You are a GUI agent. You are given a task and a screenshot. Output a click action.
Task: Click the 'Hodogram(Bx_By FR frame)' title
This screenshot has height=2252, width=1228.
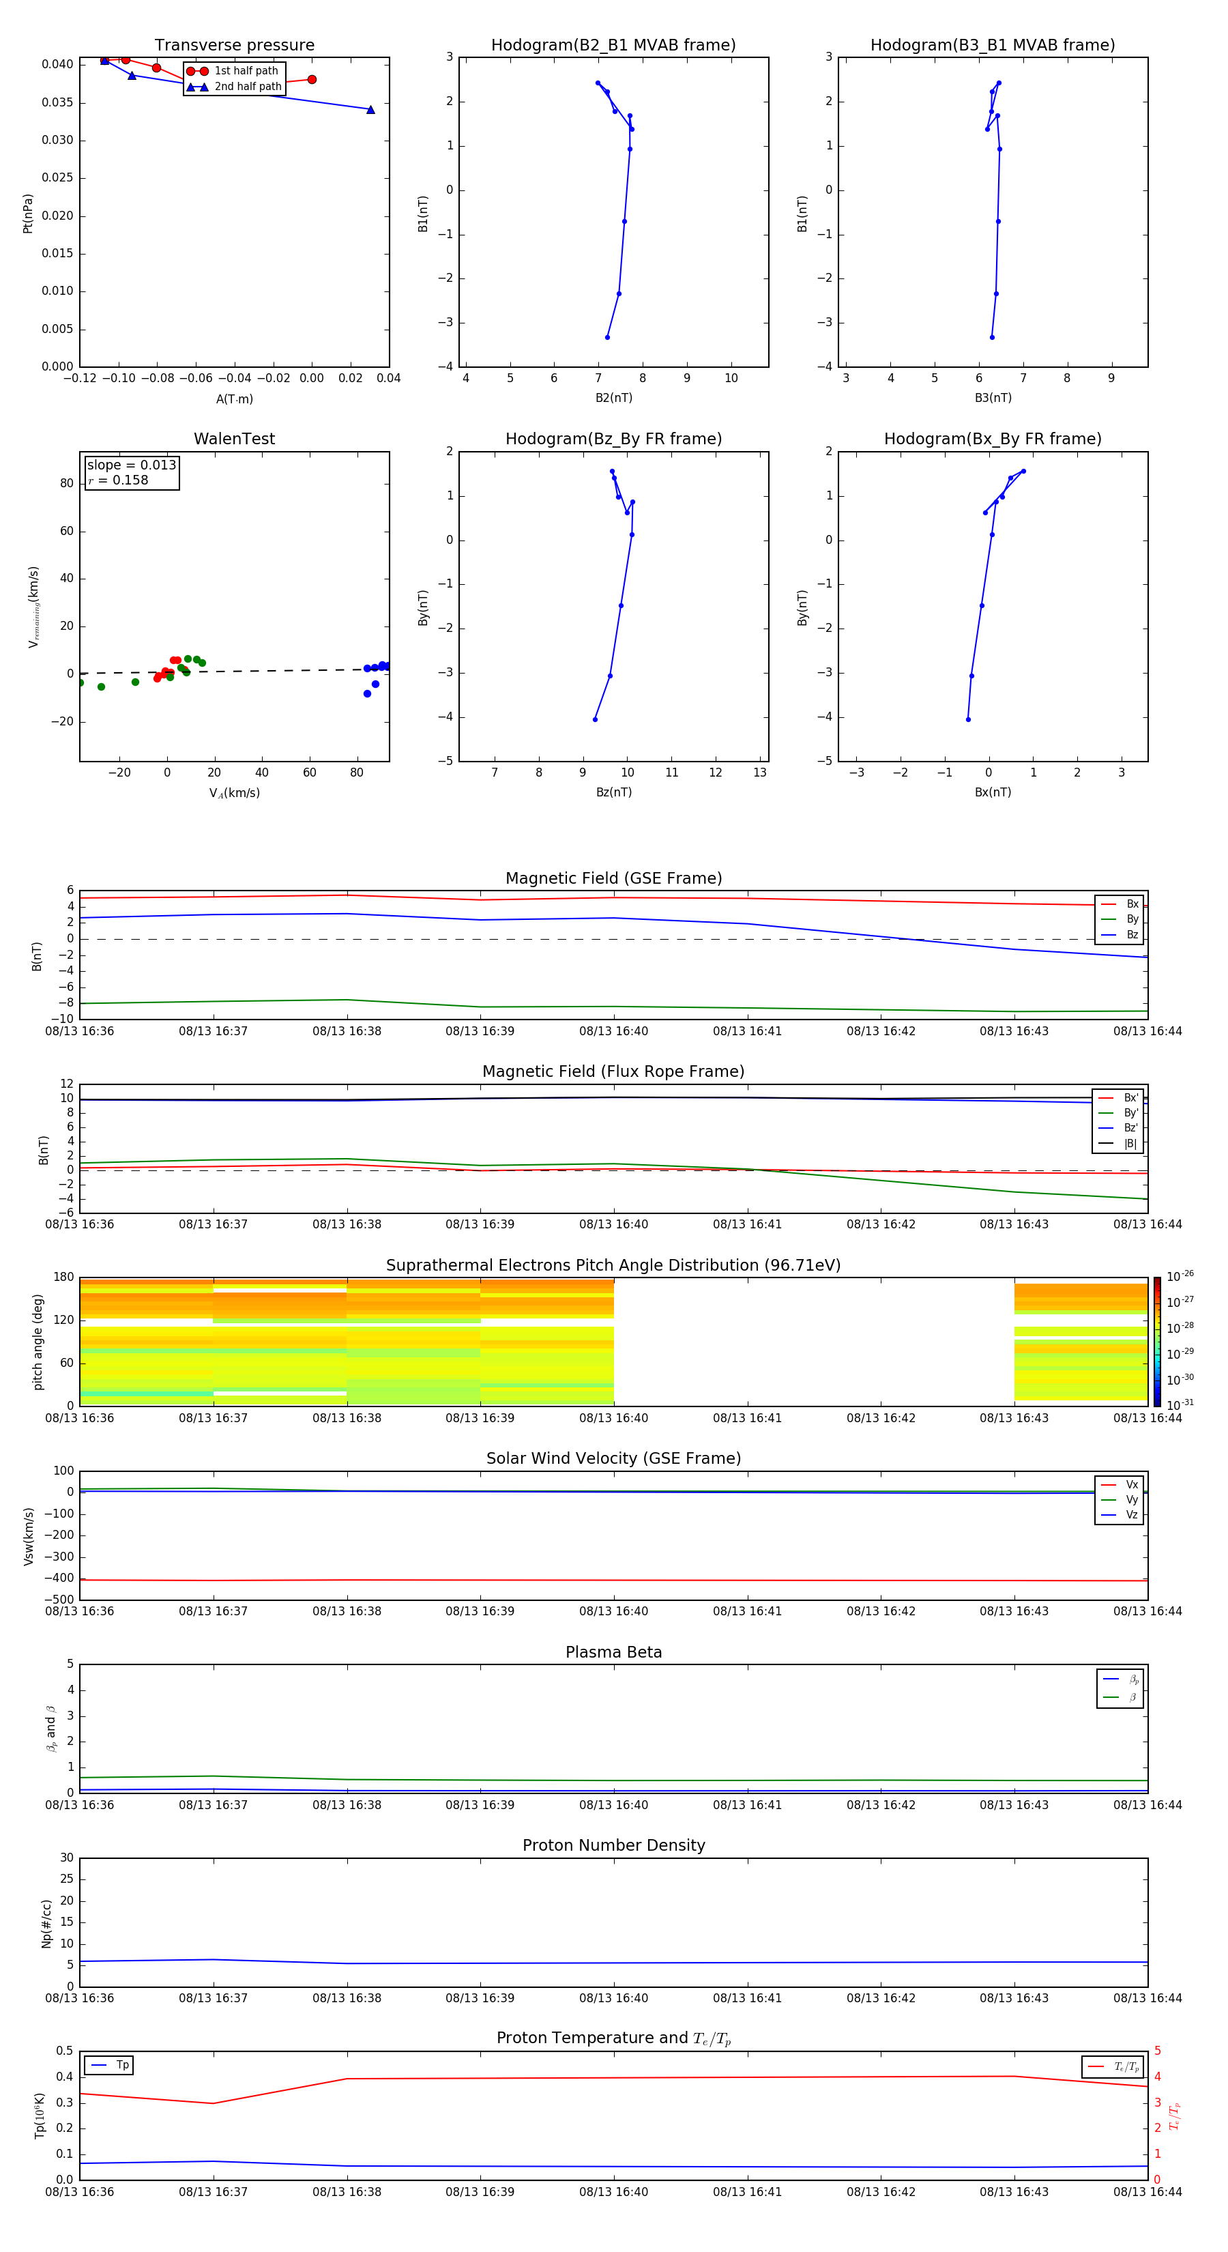click(x=993, y=439)
